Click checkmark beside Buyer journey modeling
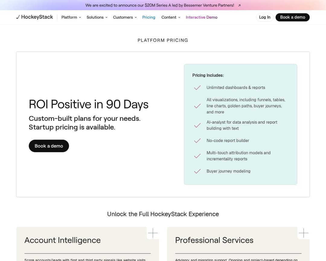 click(x=197, y=171)
